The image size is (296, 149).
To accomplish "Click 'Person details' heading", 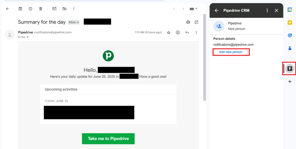I will click(224, 39).
